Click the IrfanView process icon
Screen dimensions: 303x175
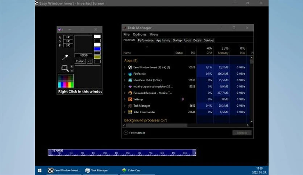point(130,80)
